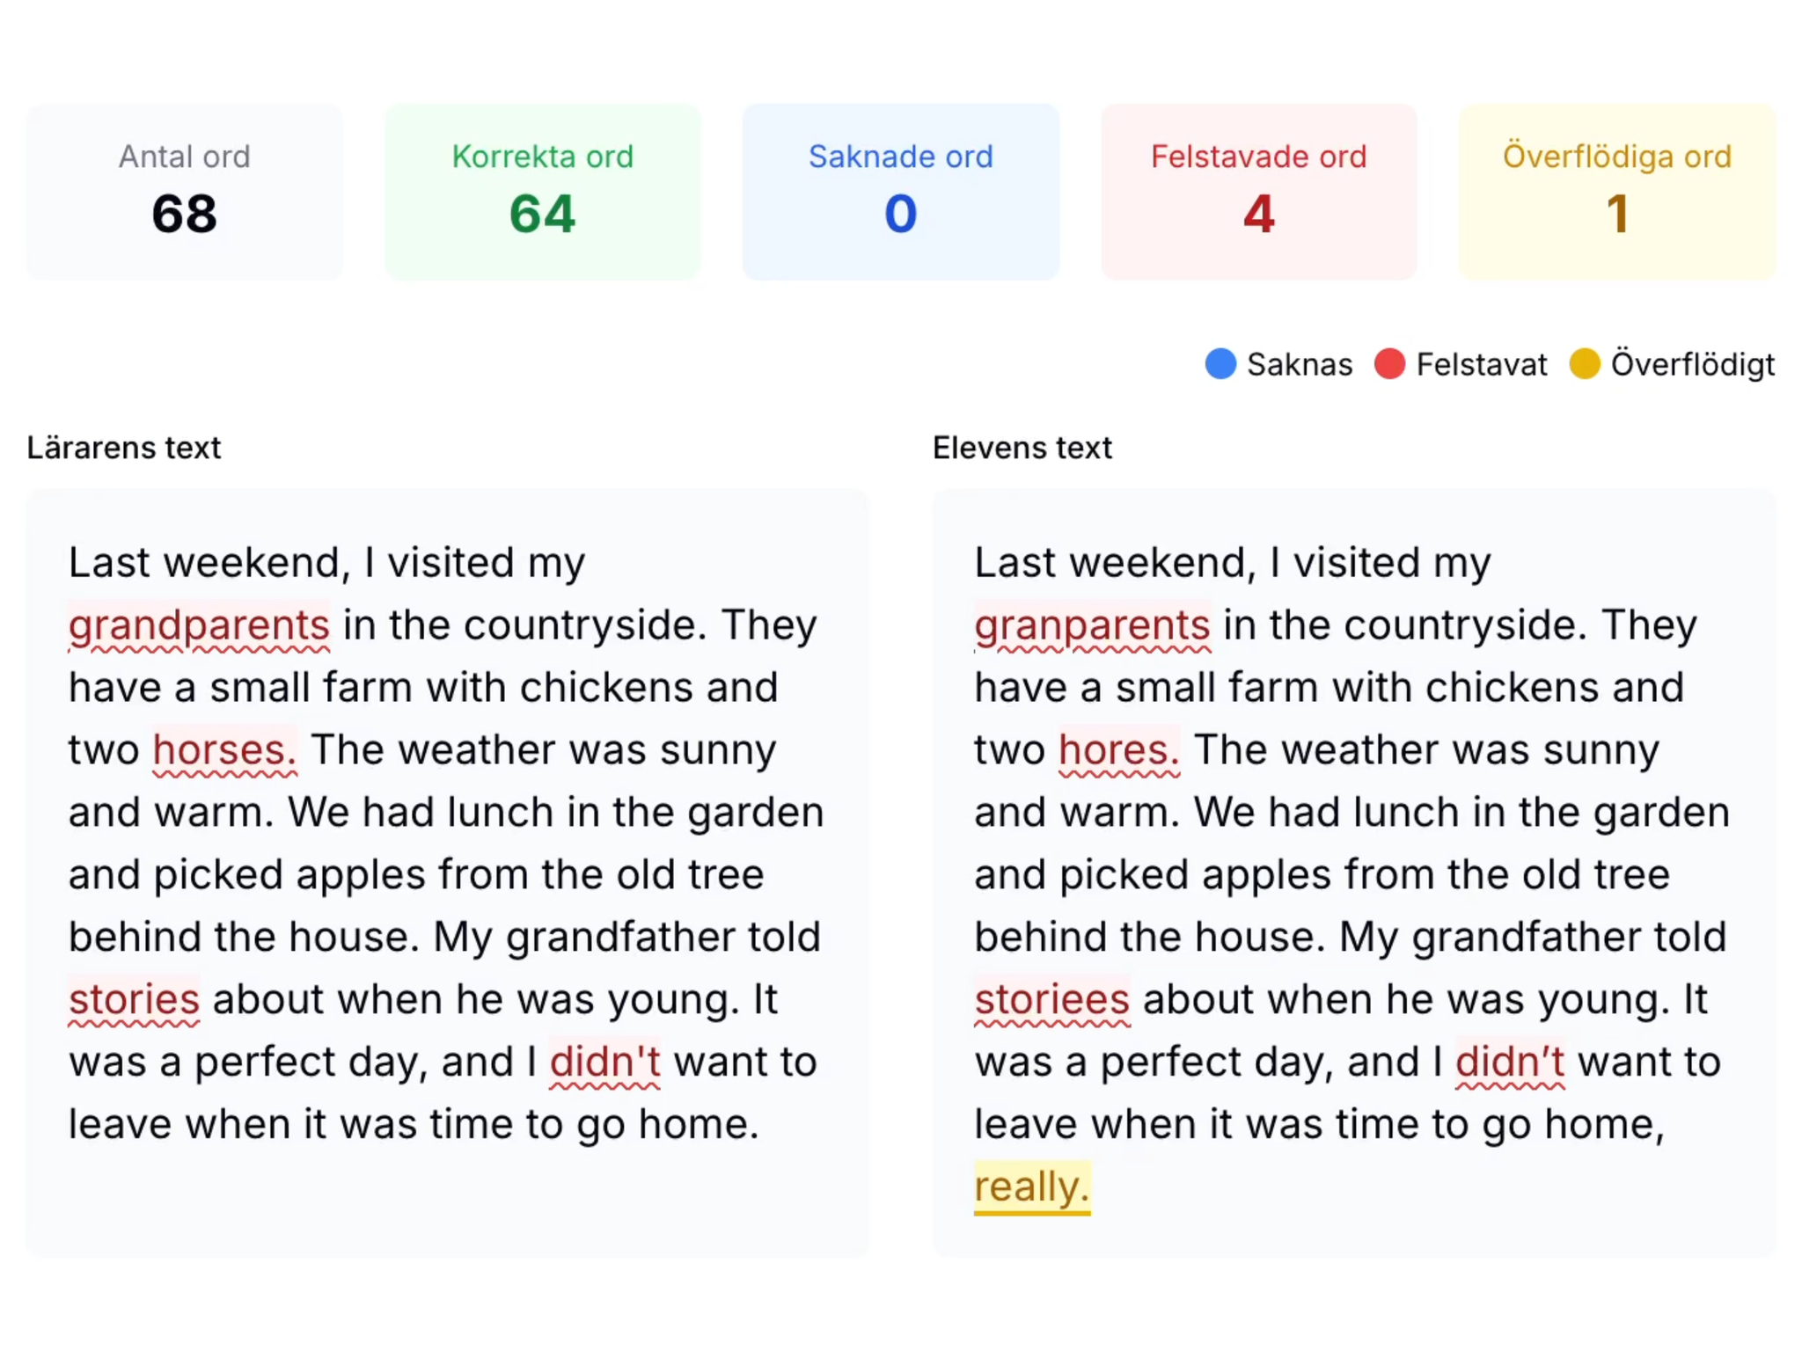This screenshot has height=1351, width=1802.
Task: Click highlighted 'didn’t' in student text
Action: pos(1510,1063)
